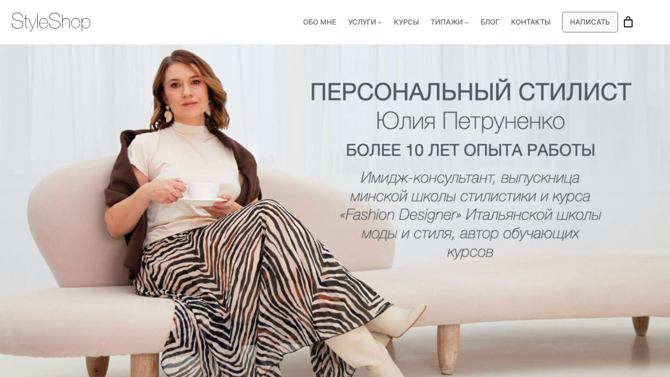The width and height of the screenshot is (670, 377).
Task: Click the ПЕРСОНАЛЬНЫЙ СТИЛИСТ heading
Action: pyautogui.click(x=471, y=92)
